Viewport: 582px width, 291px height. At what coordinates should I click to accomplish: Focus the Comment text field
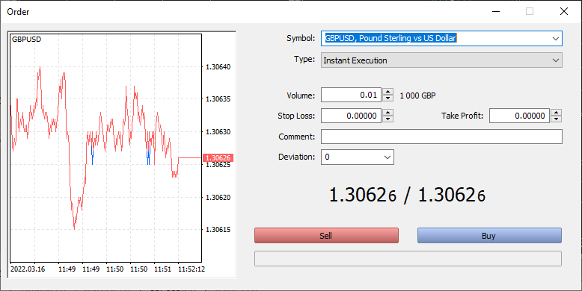tap(441, 137)
